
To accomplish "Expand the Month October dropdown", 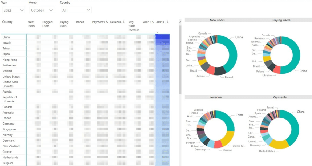I will pyautogui.click(x=42, y=10).
